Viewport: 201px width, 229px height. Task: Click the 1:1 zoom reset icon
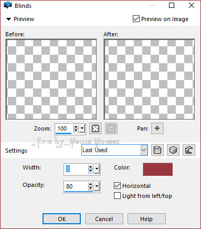111,128
